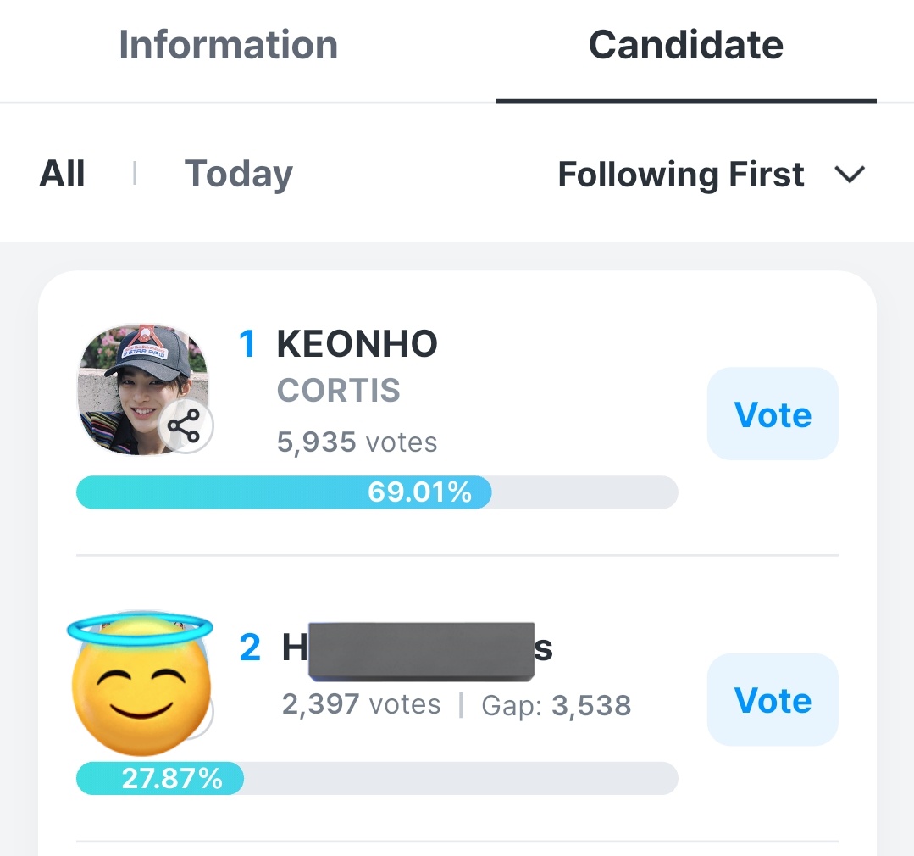Select the Candidate tab
This screenshot has width=914, height=856.
coord(685,46)
